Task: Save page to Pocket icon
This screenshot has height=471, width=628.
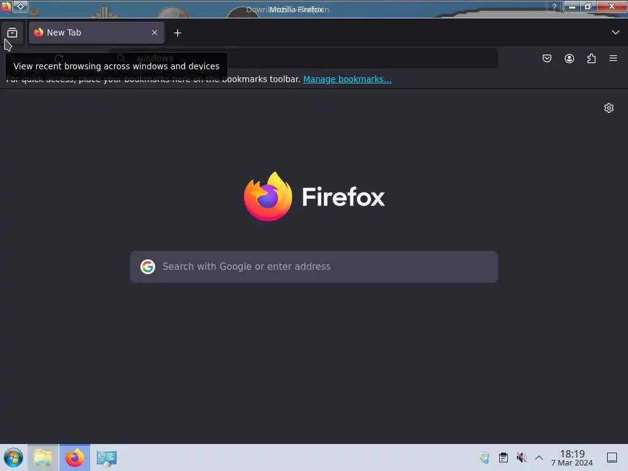Action: pos(546,58)
